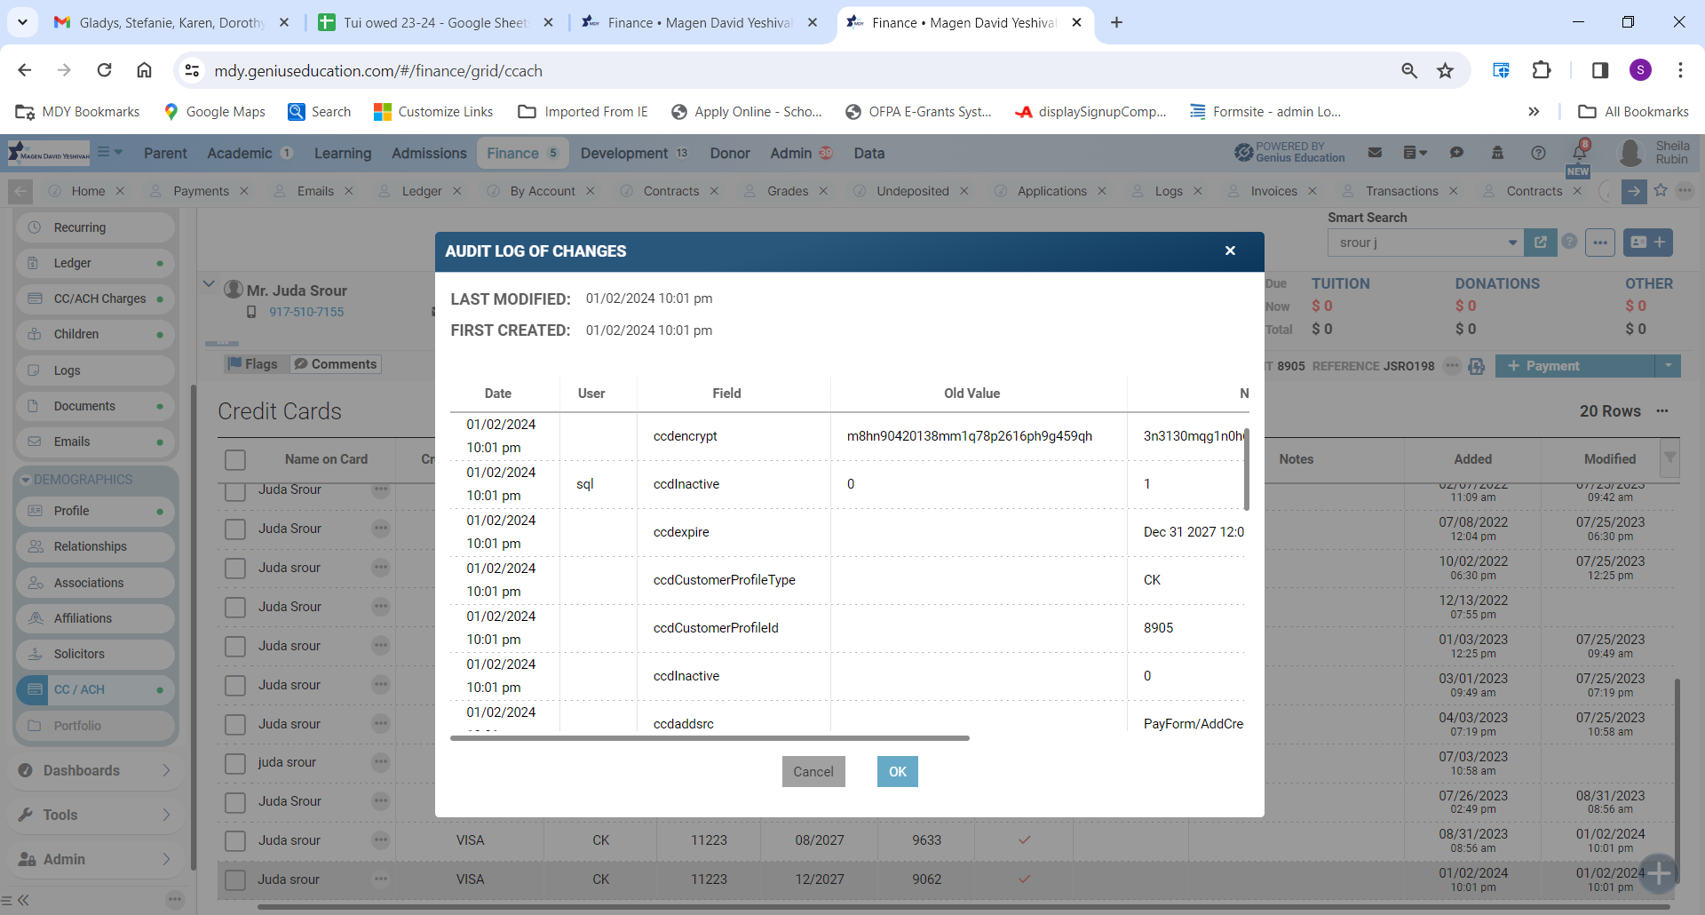Viewport: 1705px width, 915px height.
Task: Open Smart Search result in new window
Action: pos(1541,243)
